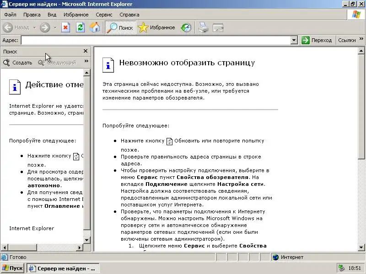Click the status bar page icon near Готово
The image size is (366, 274).
(x=4, y=257)
